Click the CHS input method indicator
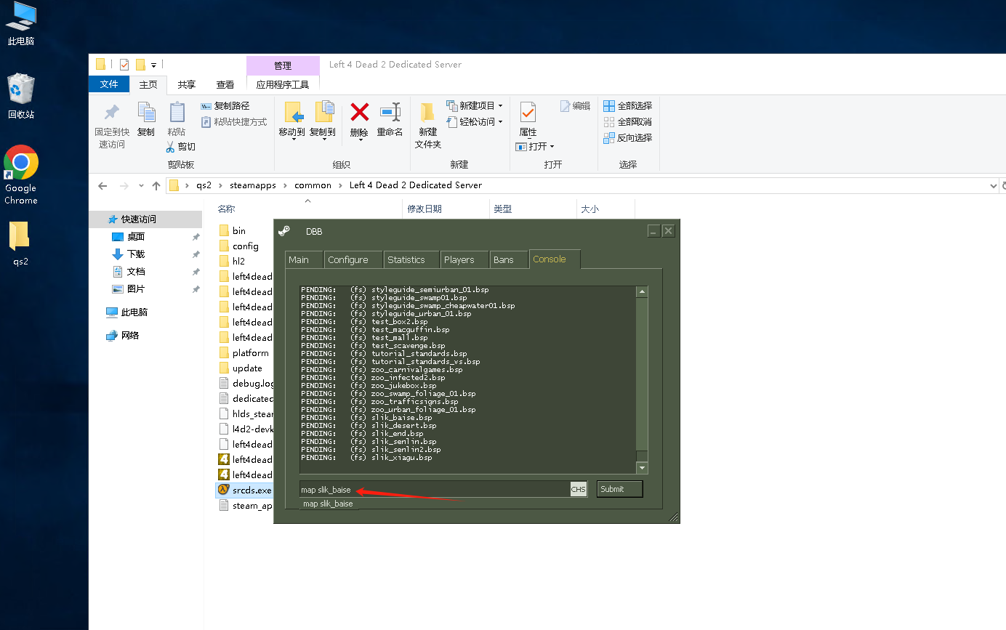The width and height of the screenshot is (1006, 630). point(579,489)
